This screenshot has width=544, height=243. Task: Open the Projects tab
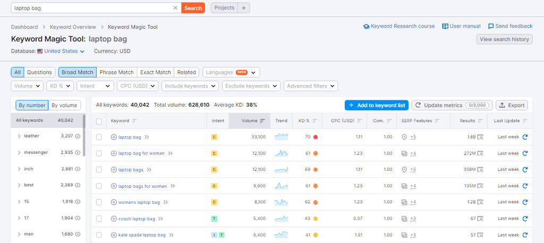click(x=224, y=8)
